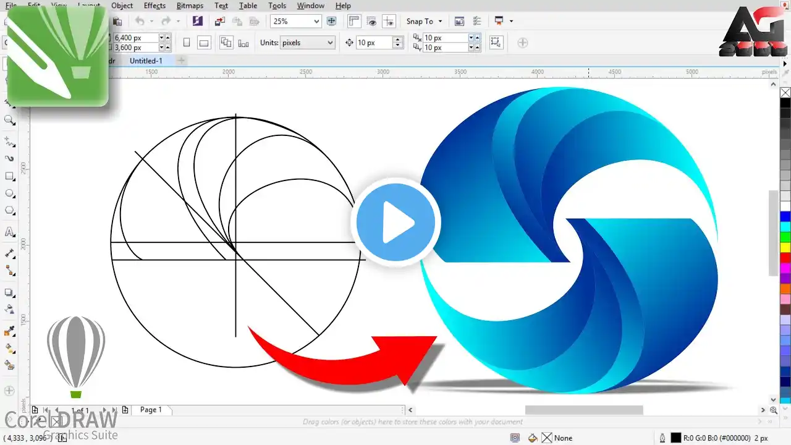Select the Interactive Fill tool

pyautogui.click(x=9, y=349)
